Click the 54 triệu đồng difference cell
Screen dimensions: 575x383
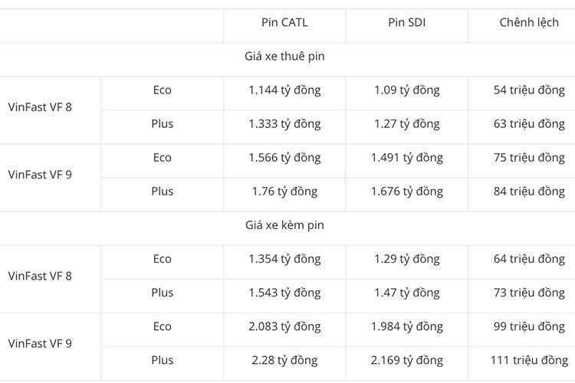click(529, 90)
